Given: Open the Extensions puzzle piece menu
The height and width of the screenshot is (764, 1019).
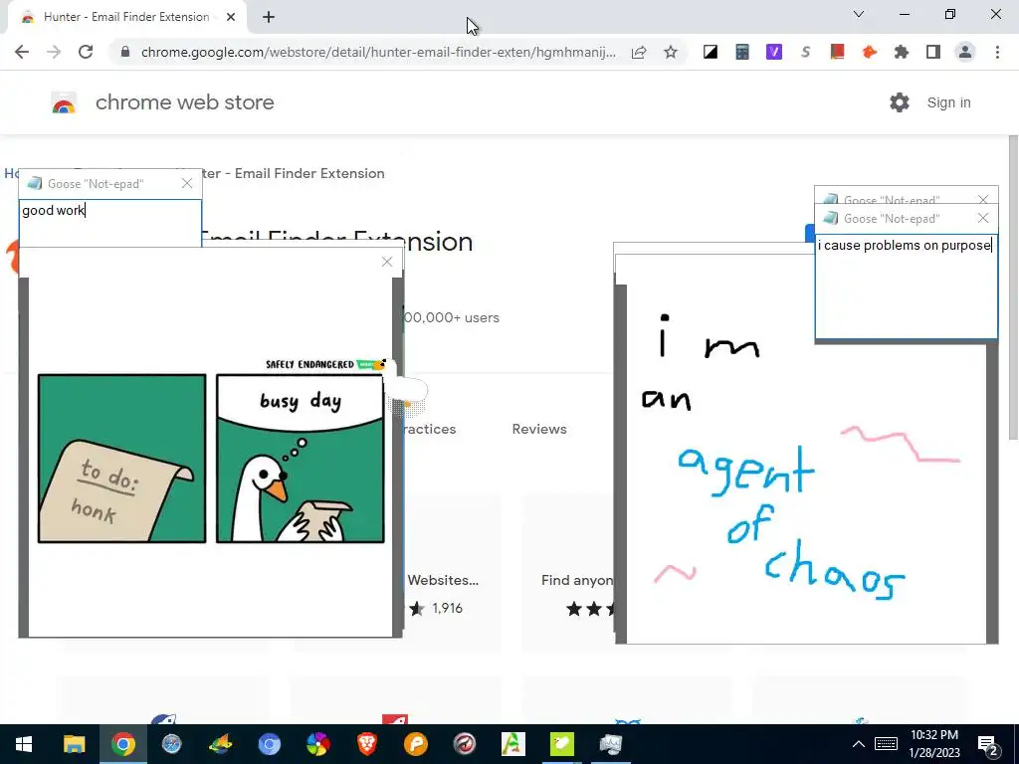Looking at the screenshot, I should tap(901, 52).
